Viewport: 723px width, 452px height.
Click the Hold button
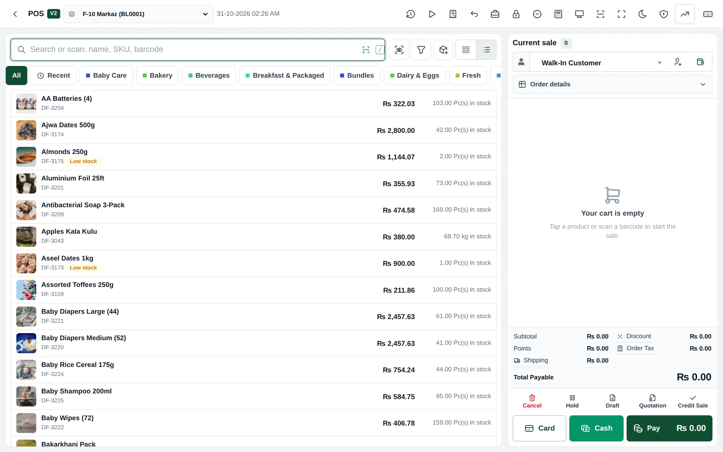pos(572,401)
